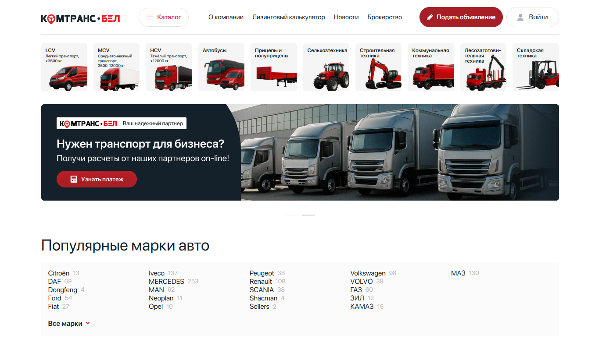
Task: Select the Прицепы и полуприцепы tile
Action: [x=273, y=67]
